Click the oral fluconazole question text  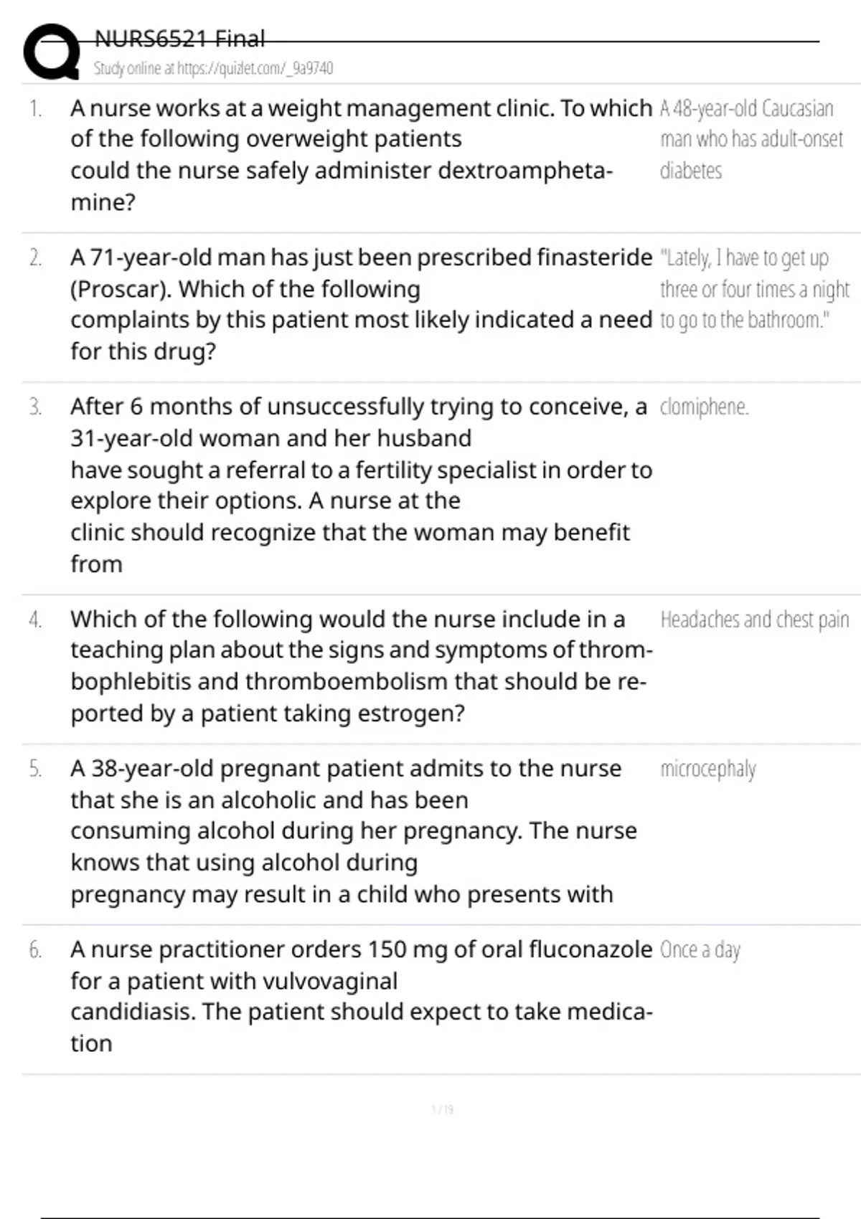tap(359, 996)
